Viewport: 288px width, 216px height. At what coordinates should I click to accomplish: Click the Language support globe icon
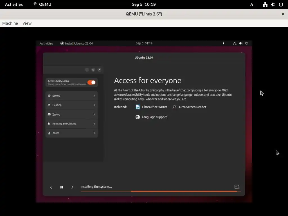click(x=138, y=117)
